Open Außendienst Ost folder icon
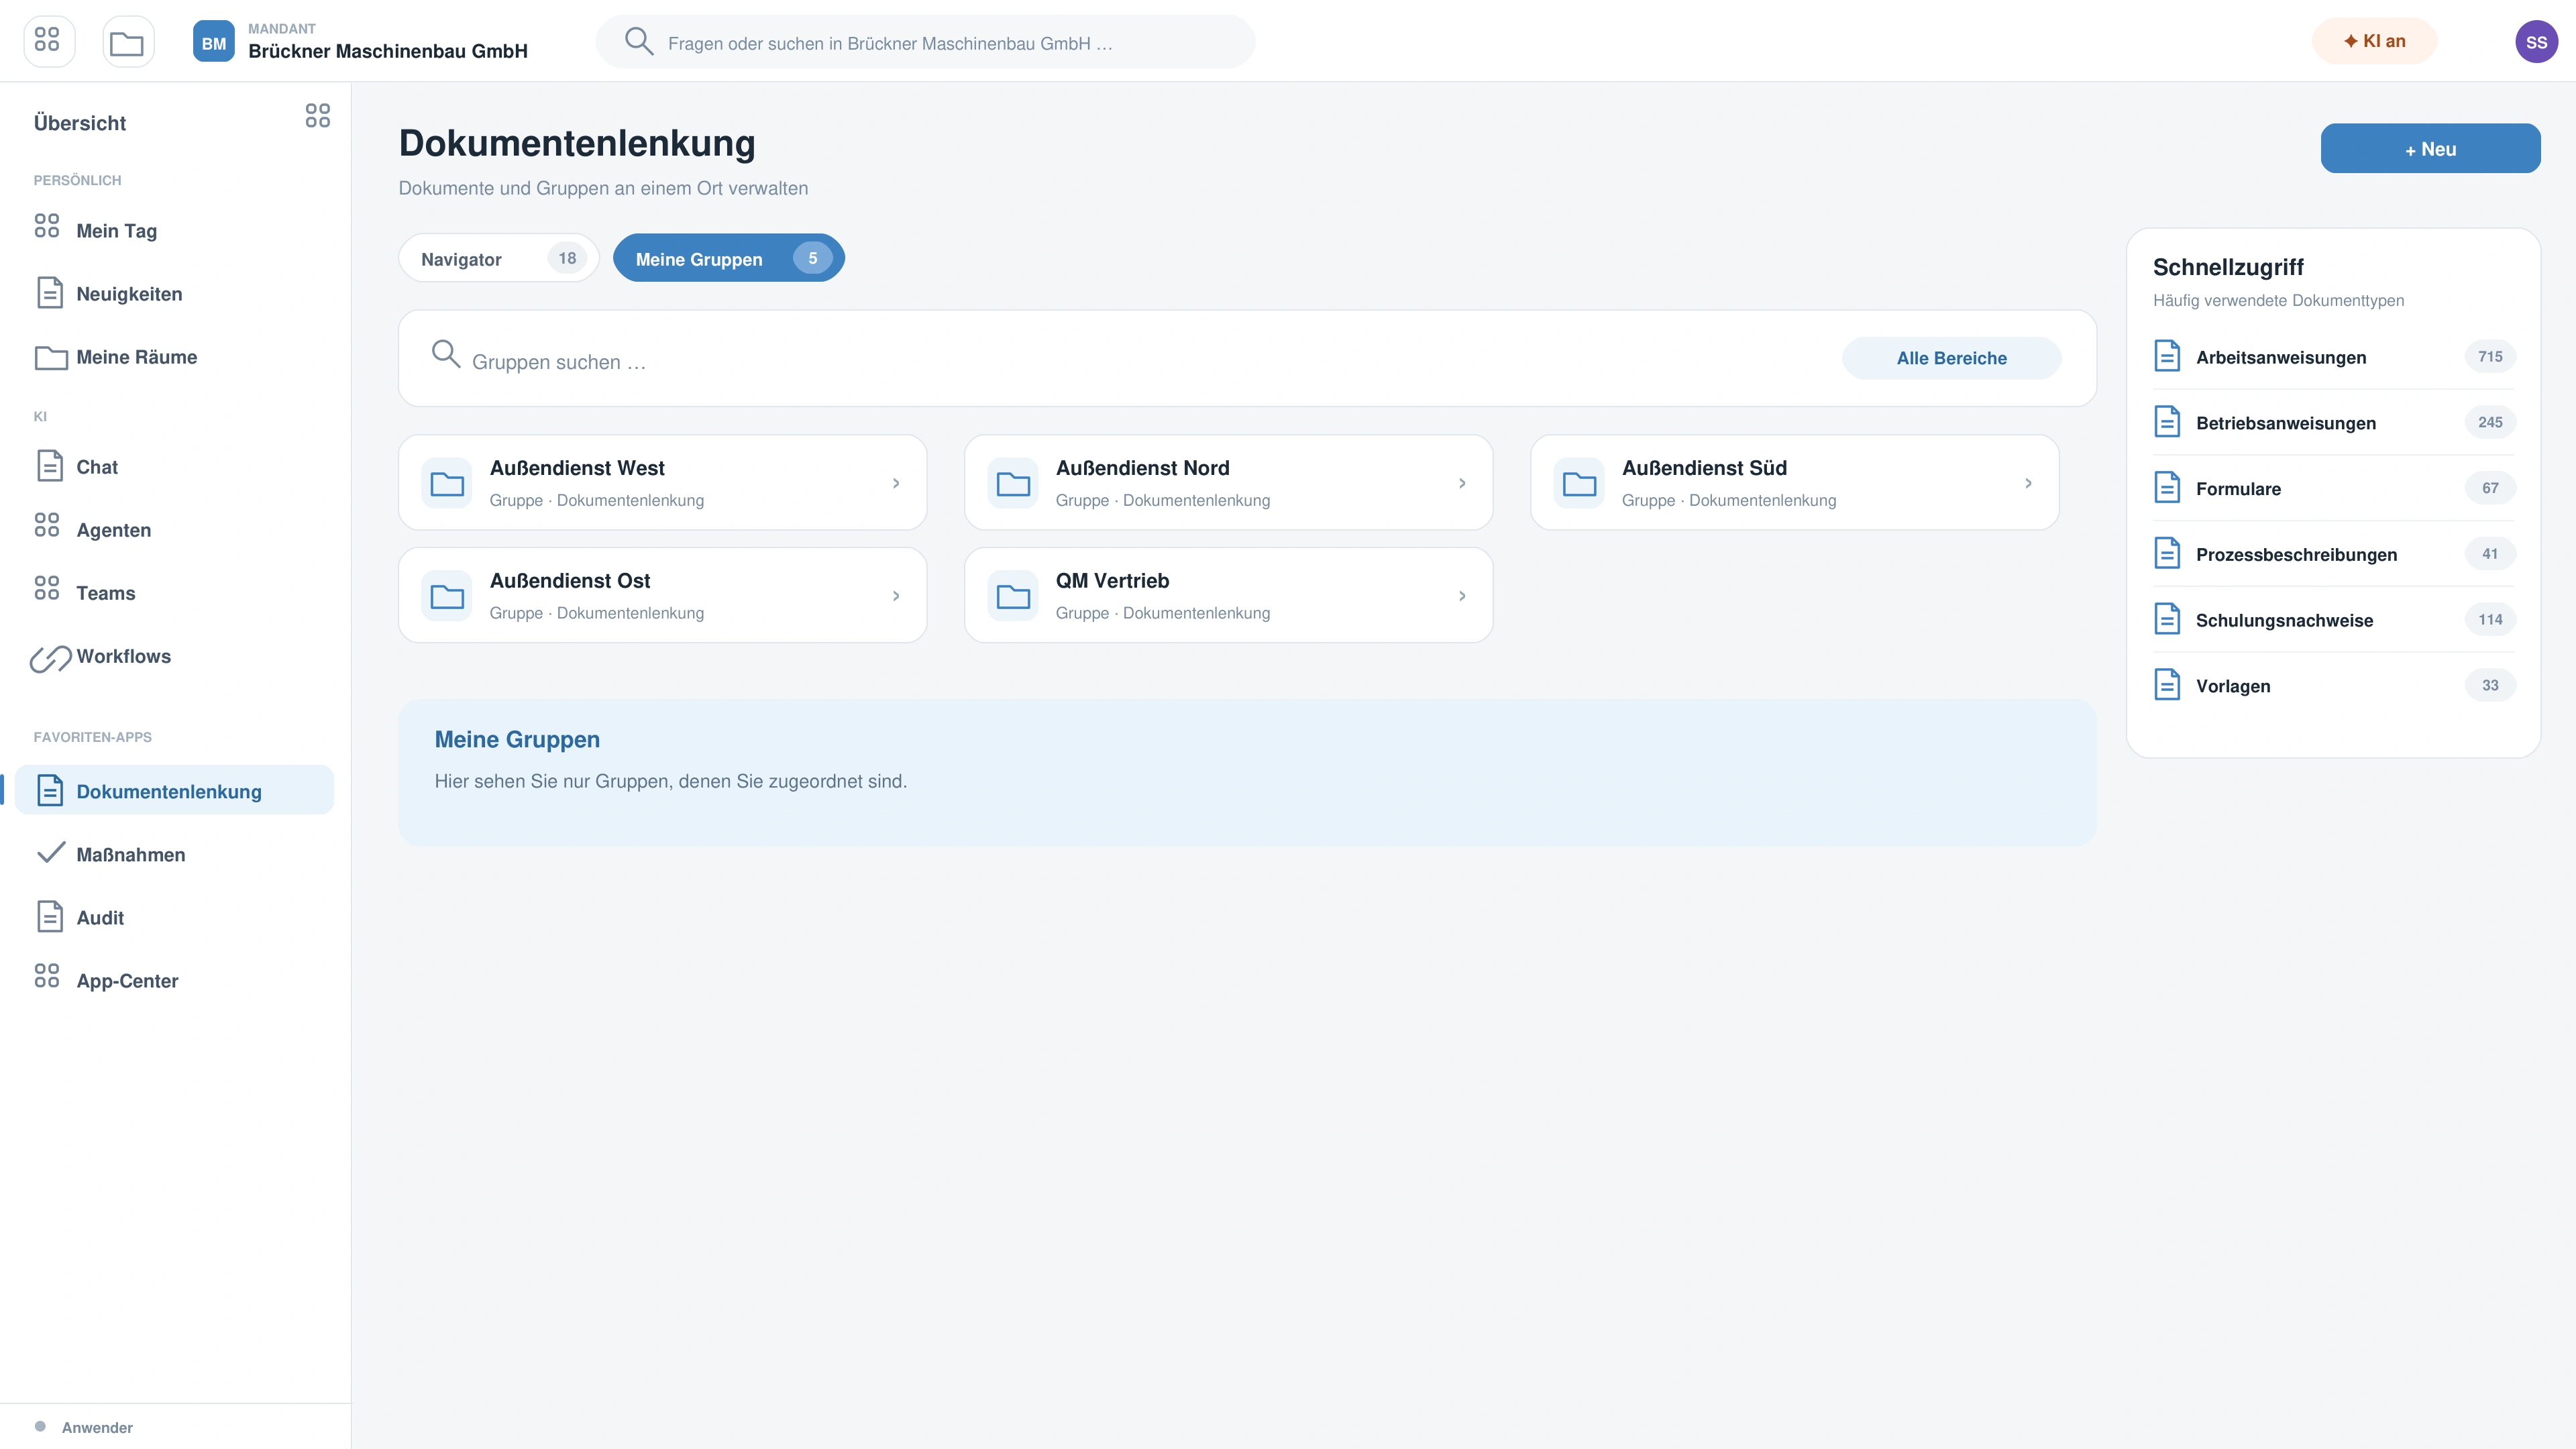The height and width of the screenshot is (1449, 2576). [447, 597]
